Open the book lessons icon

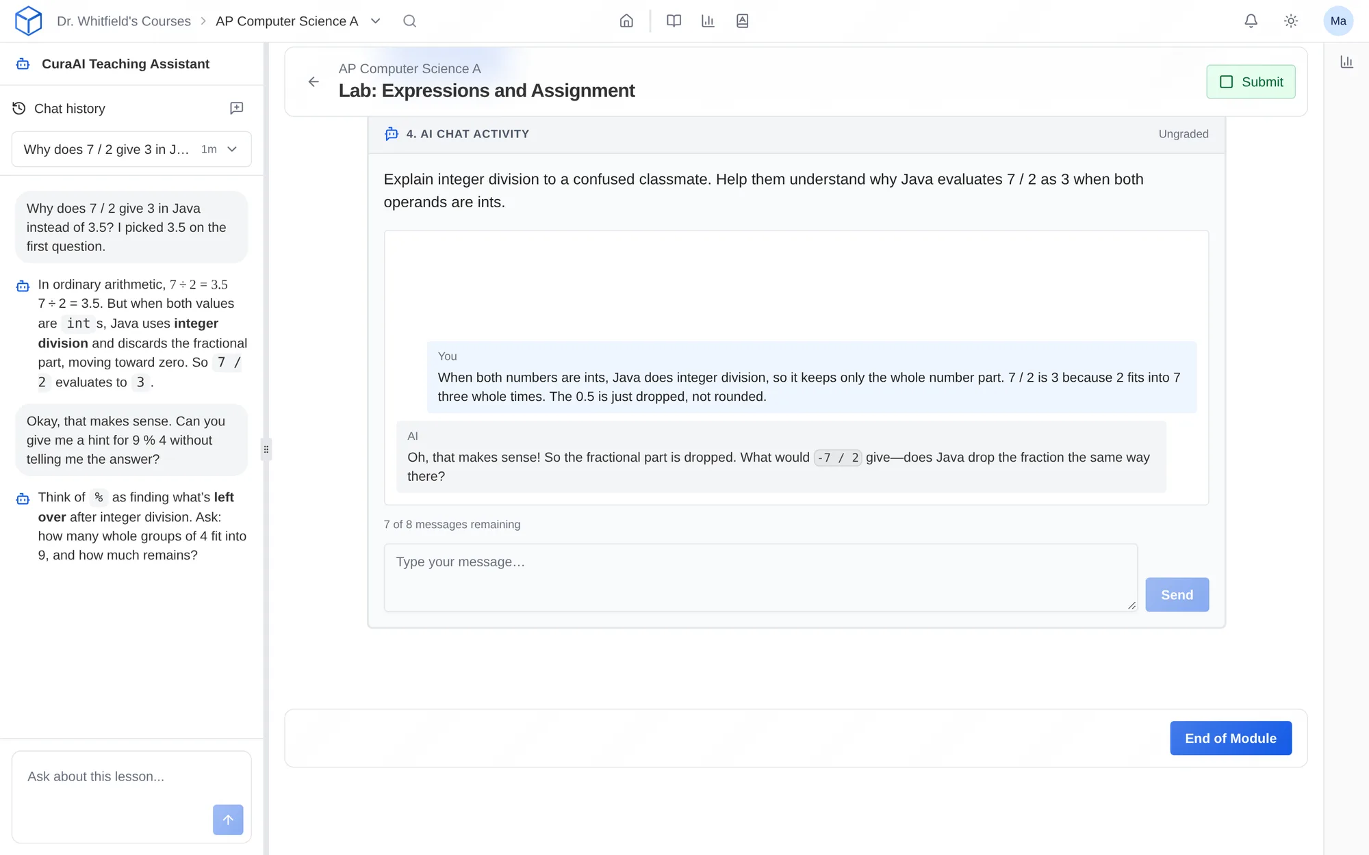click(674, 21)
